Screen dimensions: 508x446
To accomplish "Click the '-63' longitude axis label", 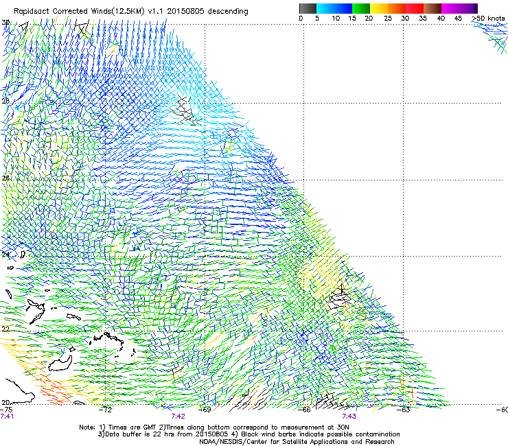I will 404,410.
